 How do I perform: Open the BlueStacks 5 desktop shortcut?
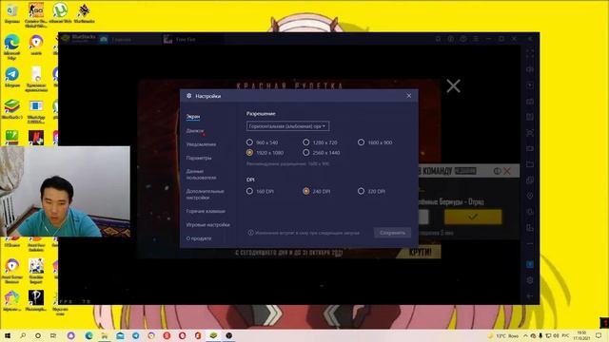12,109
